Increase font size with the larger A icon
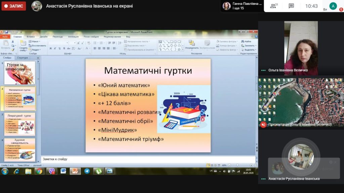 (x=78, y=43)
